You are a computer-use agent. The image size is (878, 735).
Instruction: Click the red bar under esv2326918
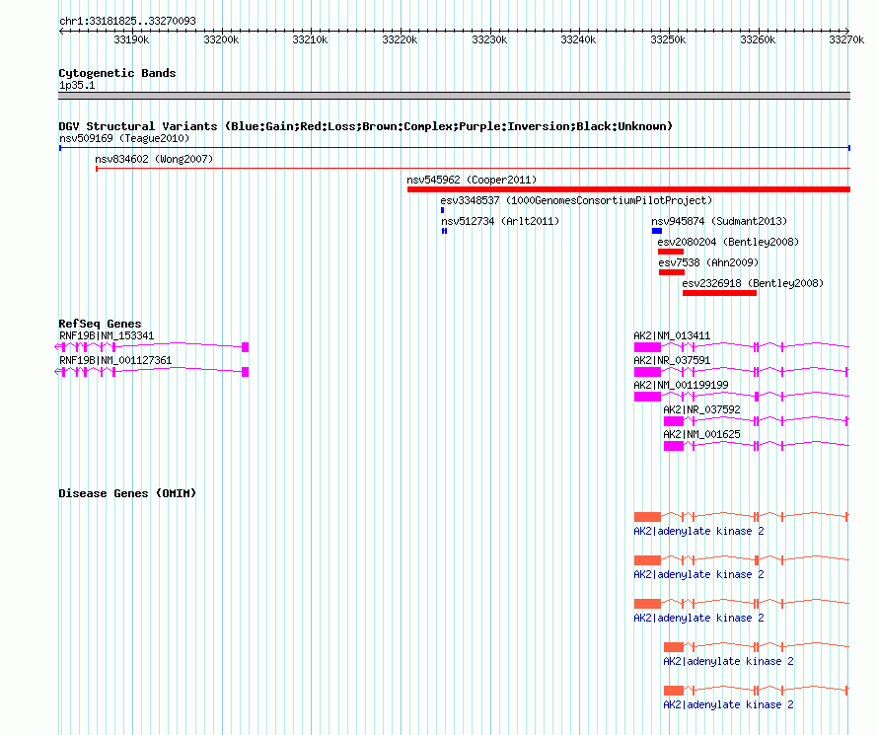719,293
